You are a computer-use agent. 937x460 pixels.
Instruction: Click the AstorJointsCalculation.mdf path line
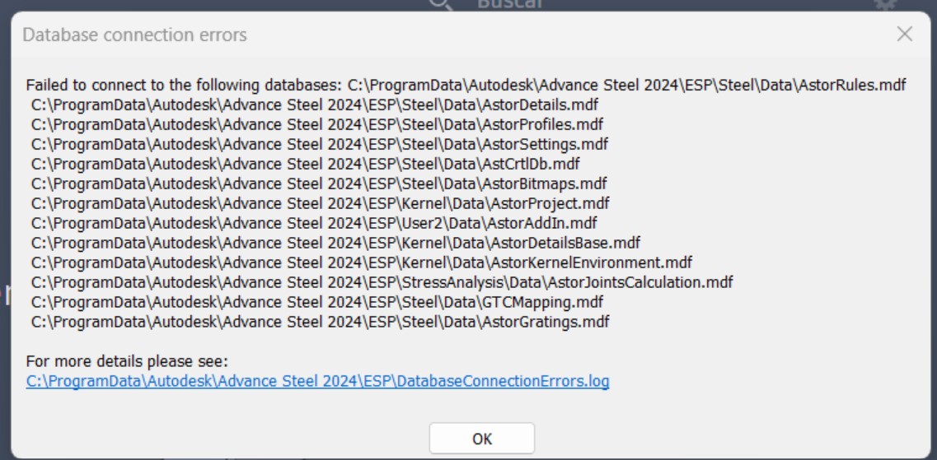(x=382, y=282)
